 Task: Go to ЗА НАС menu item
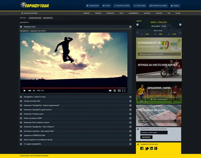[178, 13]
